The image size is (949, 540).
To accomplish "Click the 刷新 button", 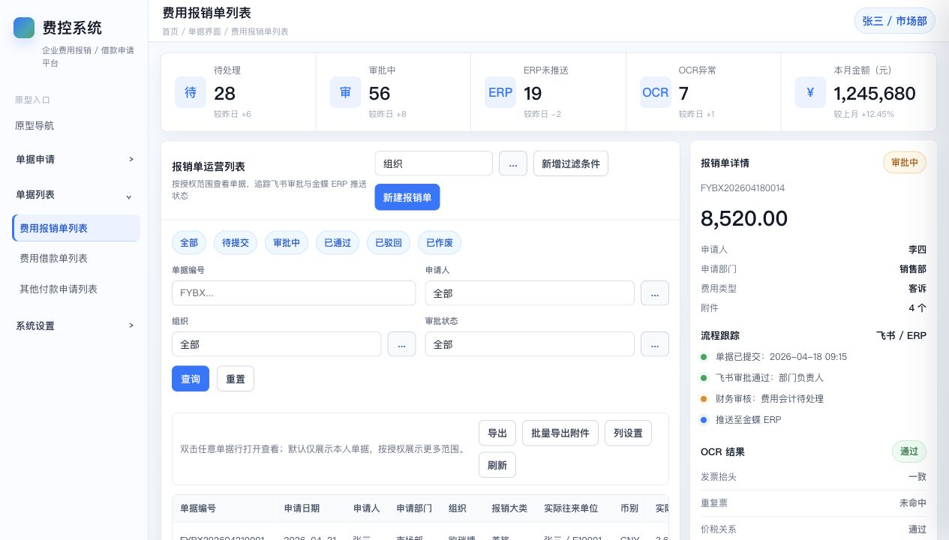I will pyautogui.click(x=497, y=465).
